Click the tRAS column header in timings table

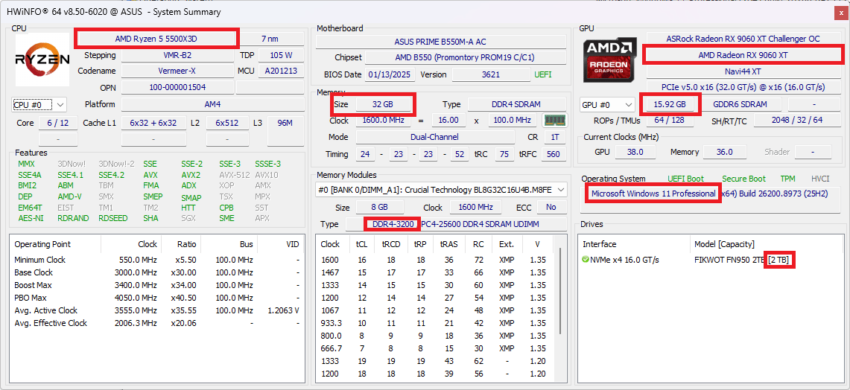(x=449, y=244)
